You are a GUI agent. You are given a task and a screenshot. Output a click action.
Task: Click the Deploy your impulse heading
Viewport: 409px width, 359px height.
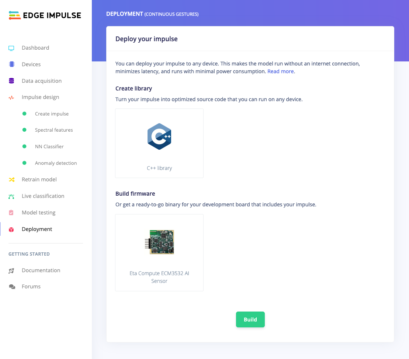tap(146, 39)
